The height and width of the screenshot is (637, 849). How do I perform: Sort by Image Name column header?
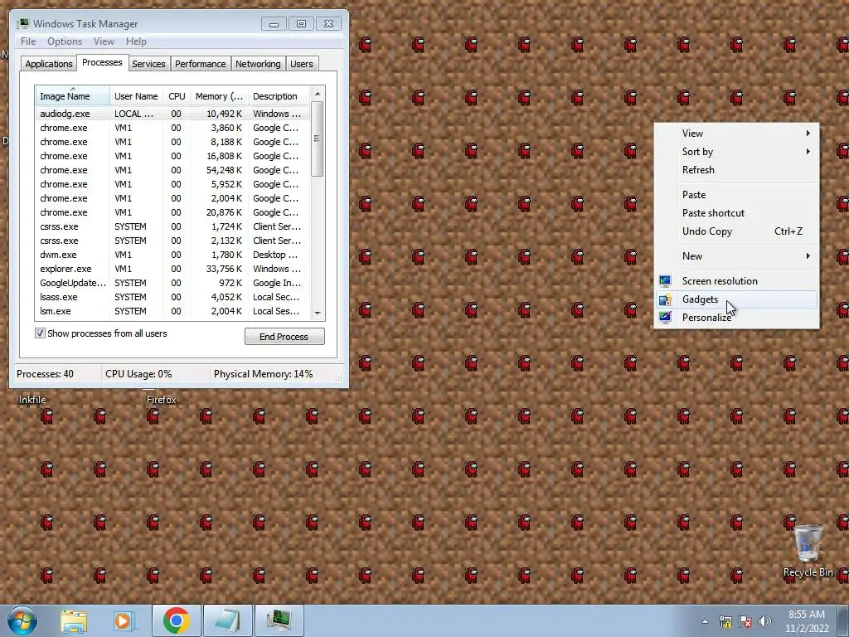73,96
